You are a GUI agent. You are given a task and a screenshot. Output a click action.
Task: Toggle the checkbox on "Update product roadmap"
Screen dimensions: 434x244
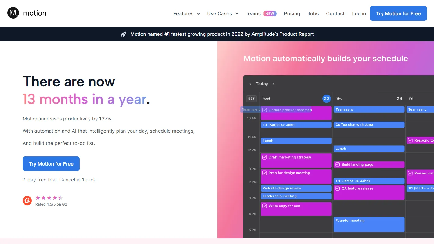tap(265, 109)
